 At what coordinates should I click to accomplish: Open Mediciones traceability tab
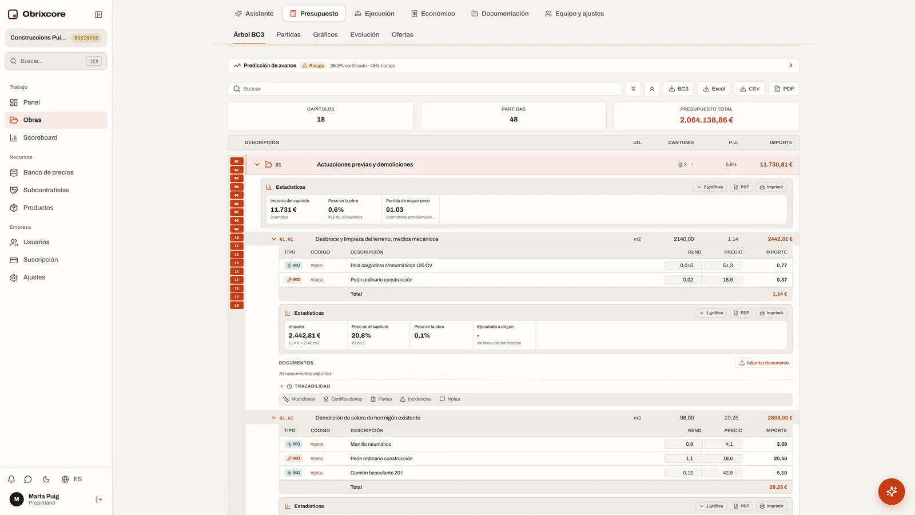click(x=299, y=399)
